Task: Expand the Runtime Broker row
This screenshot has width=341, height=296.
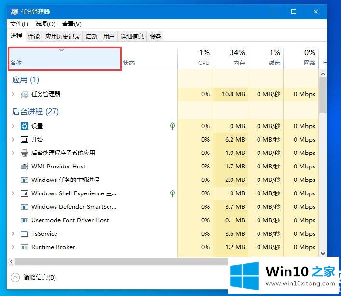Action: (x=13, y=247)
